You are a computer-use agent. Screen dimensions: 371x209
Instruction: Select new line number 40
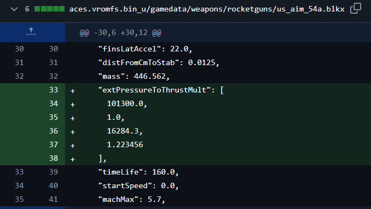54,186
